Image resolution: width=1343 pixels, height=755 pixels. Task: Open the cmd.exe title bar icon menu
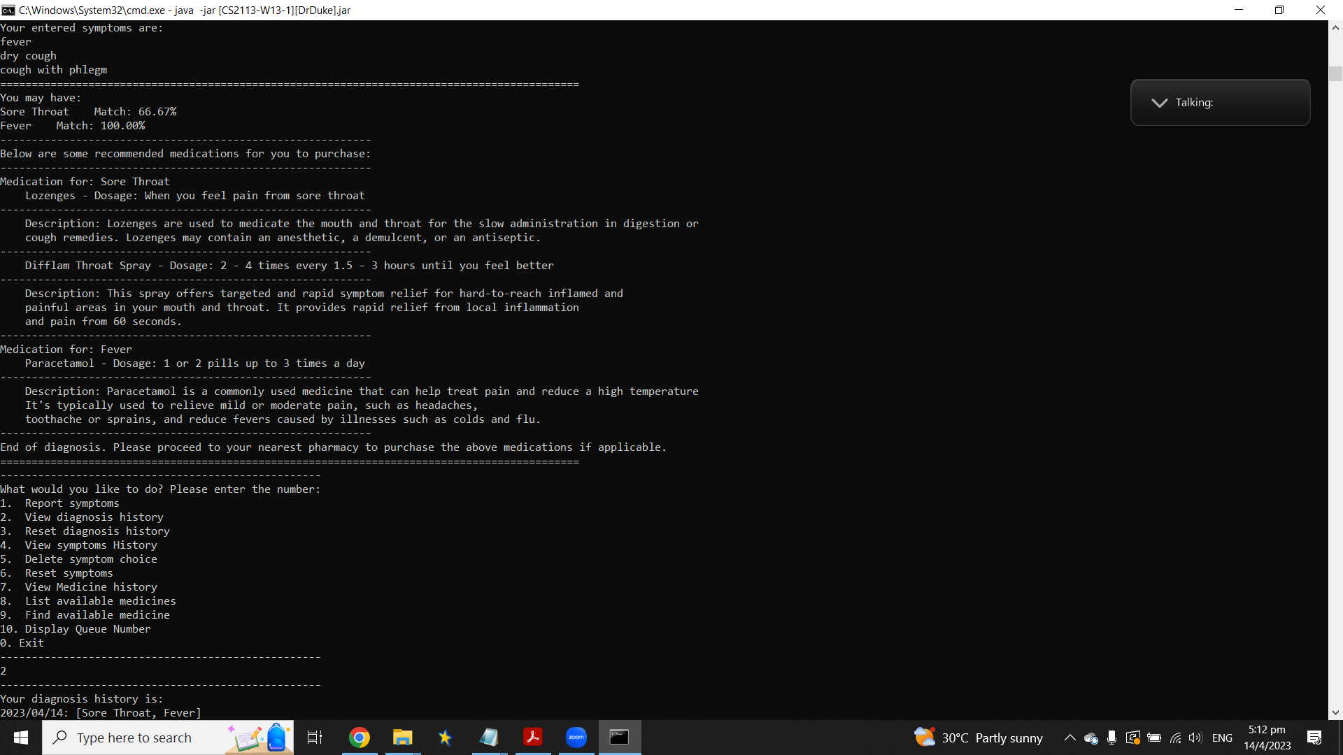(x=8, y=10)
